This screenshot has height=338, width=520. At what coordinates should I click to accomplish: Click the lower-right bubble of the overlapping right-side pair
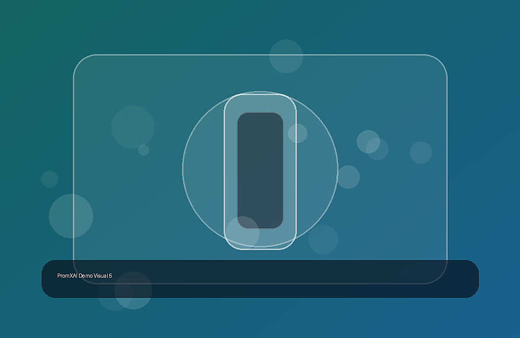pos(378,149)
